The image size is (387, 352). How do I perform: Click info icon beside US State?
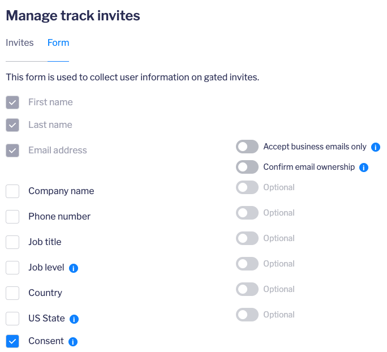click(74, 319)
